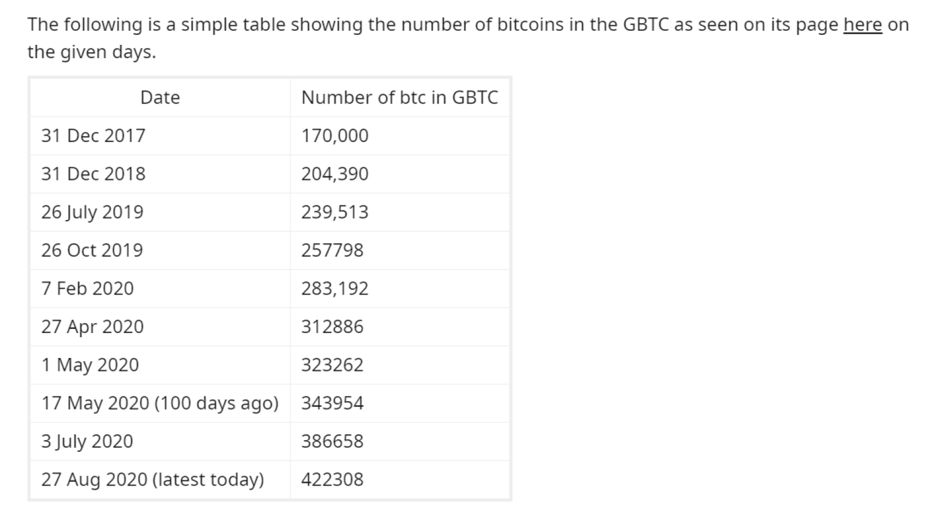The height and width of the screenshot is (524, 932).
Task: Select the 283,192 value cell
Action: tap(400, 289)
